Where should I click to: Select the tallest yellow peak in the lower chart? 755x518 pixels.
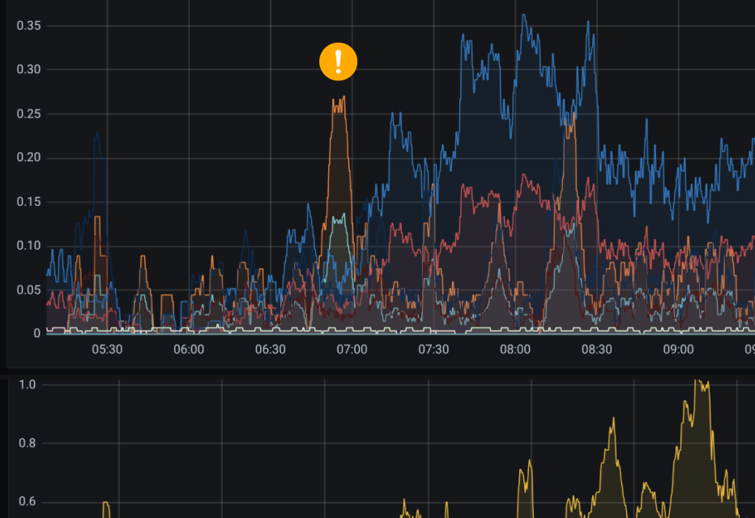pyautogui.click(x=697, y=382)
